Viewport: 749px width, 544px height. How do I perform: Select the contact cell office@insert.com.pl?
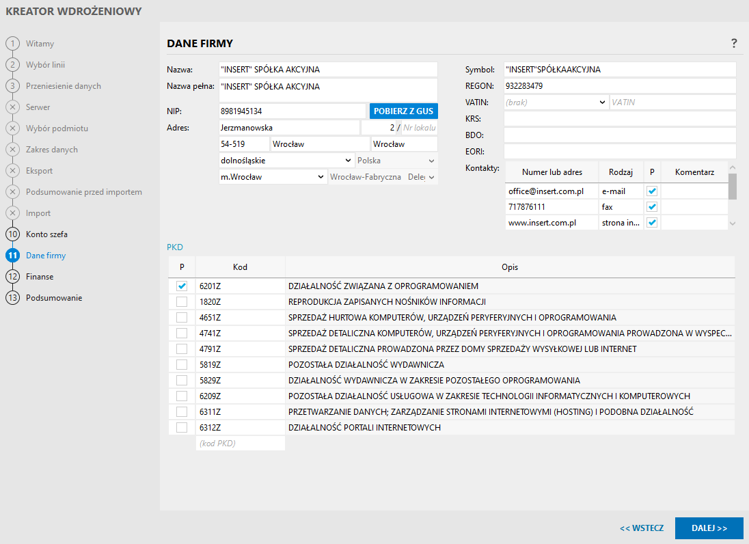[551, 191]
